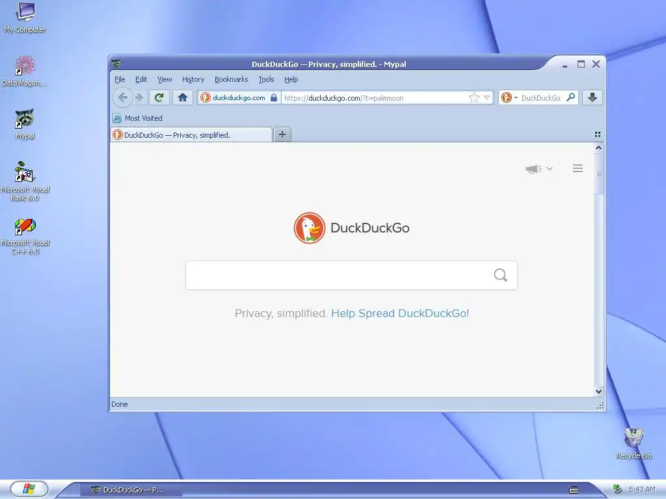
Task: Submit search with page magnifier icon
Action: 500,275
